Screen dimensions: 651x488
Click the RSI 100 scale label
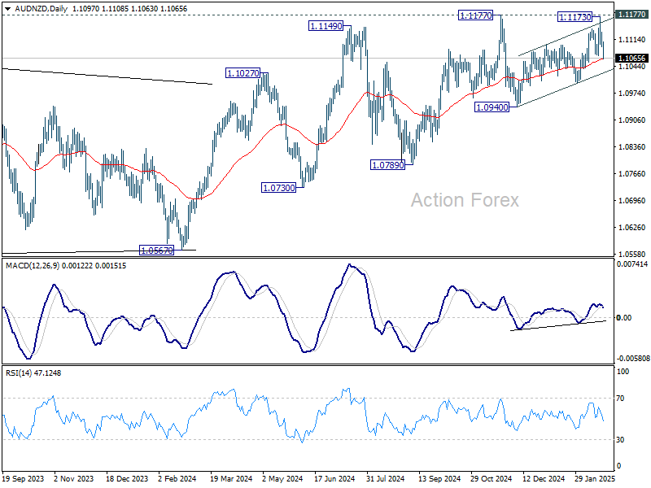tap(623, 372)
